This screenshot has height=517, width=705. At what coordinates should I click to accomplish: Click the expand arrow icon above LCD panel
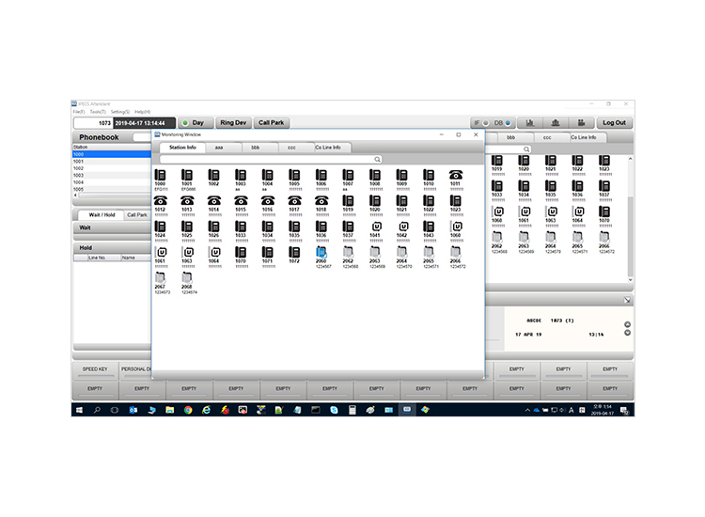pyautogui.click(x=627, y=300)
